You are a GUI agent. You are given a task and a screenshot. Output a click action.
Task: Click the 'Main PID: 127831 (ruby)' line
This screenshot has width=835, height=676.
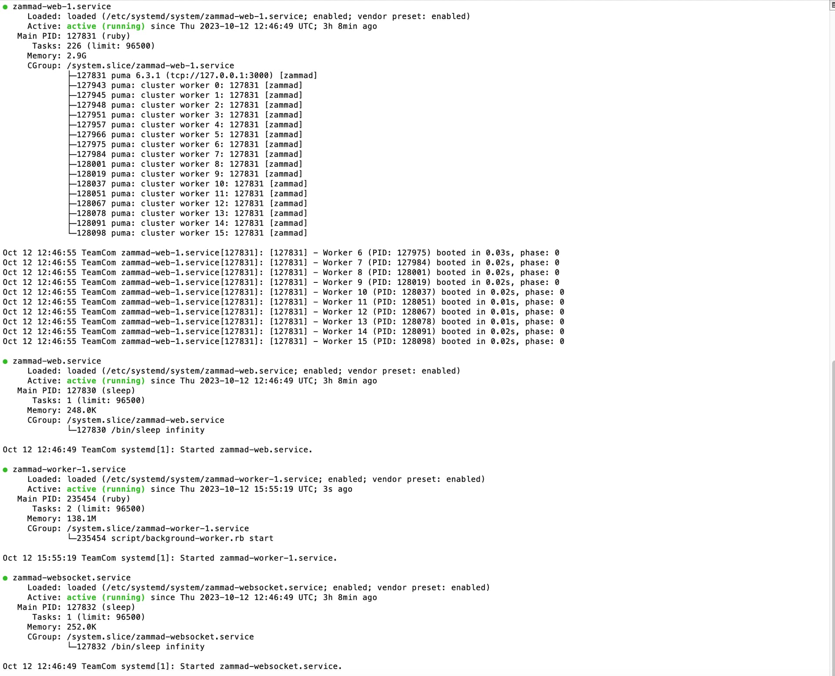point(73,36)
